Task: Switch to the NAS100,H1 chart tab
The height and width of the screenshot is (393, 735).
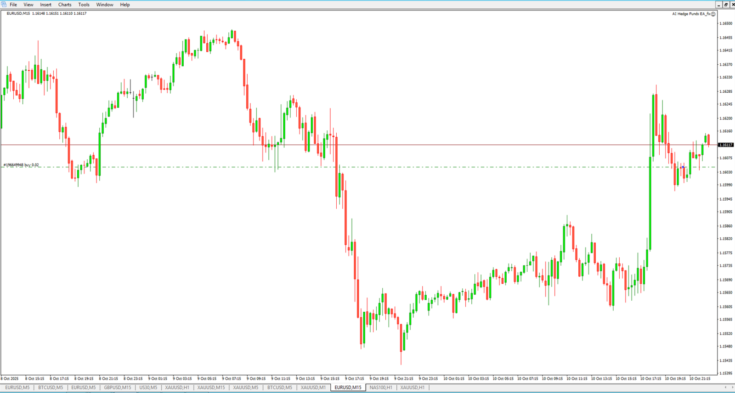Action: tap(381, 387)
